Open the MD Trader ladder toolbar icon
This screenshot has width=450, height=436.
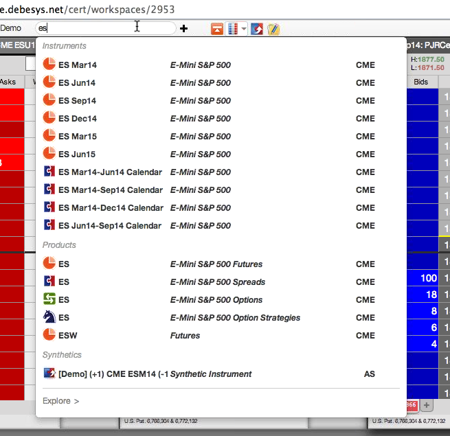(233, 29)
